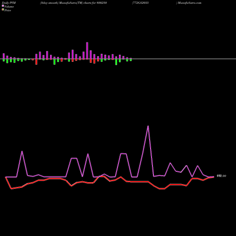Click the Volume legend color swatch

(3, 6)
